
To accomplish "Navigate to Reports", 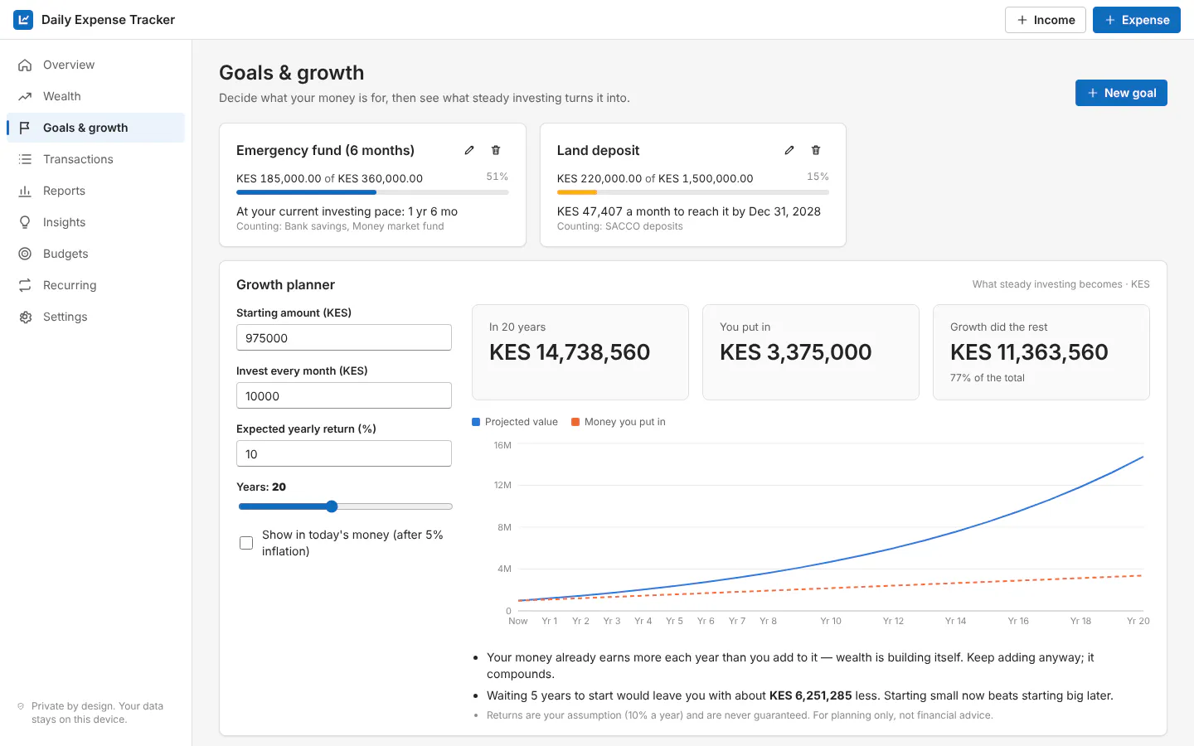I will pos(95,191).
